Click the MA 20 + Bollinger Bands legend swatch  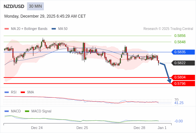coord(7,29)
